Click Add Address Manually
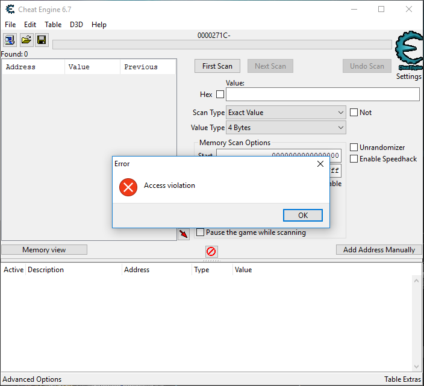The height and width of the screenshot is (386, 424). click(379, 250)
